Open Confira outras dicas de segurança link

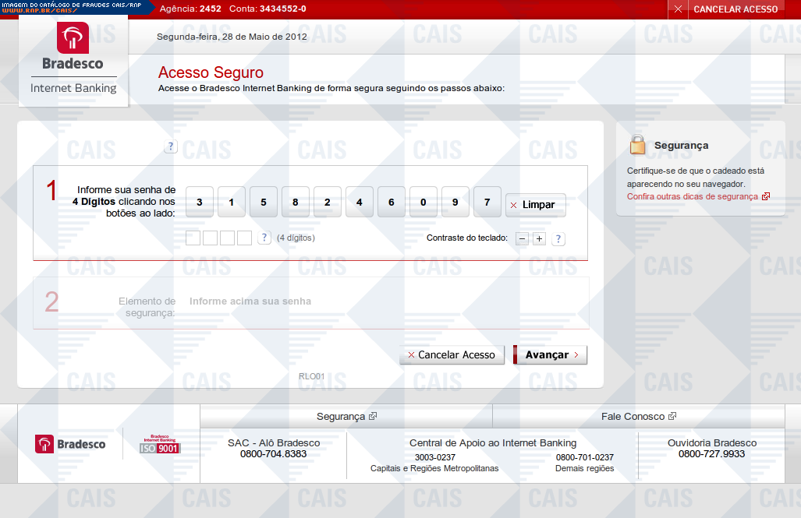click(693, 196)
